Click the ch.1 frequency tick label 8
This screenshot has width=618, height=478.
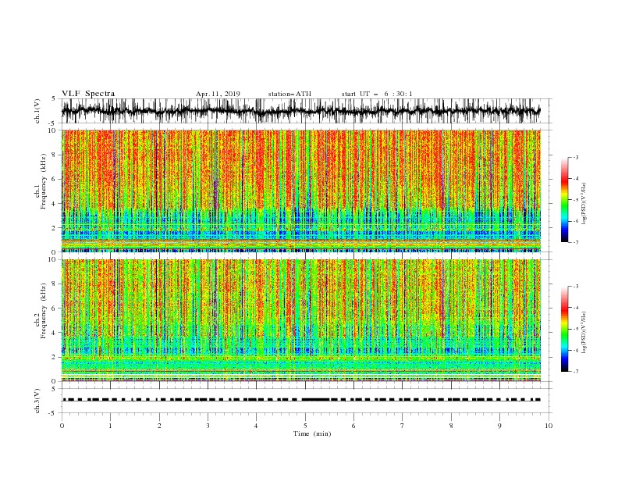[54, 155]
